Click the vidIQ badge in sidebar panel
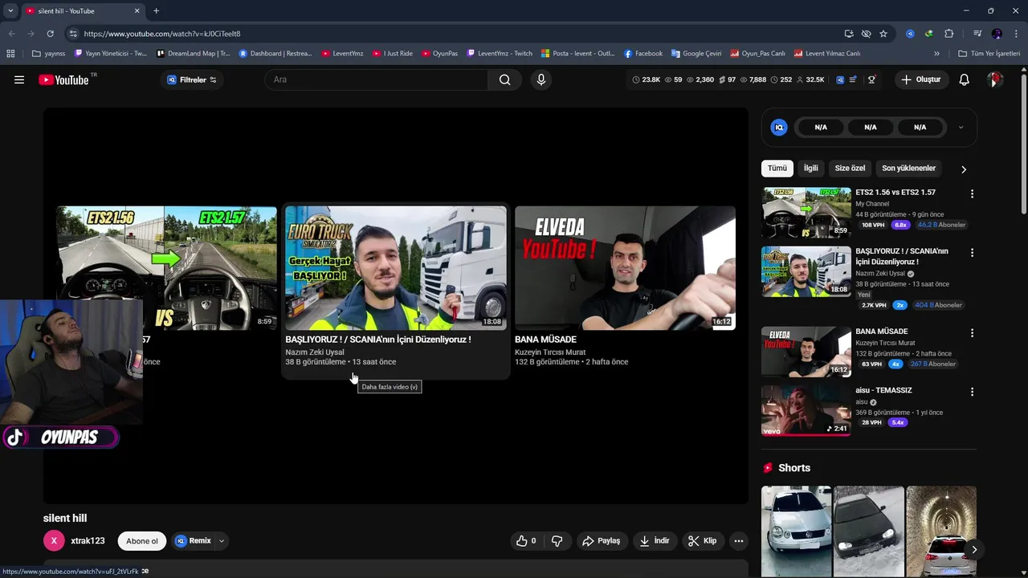This screenshot has height=578, width=1028. click(779, 127)
